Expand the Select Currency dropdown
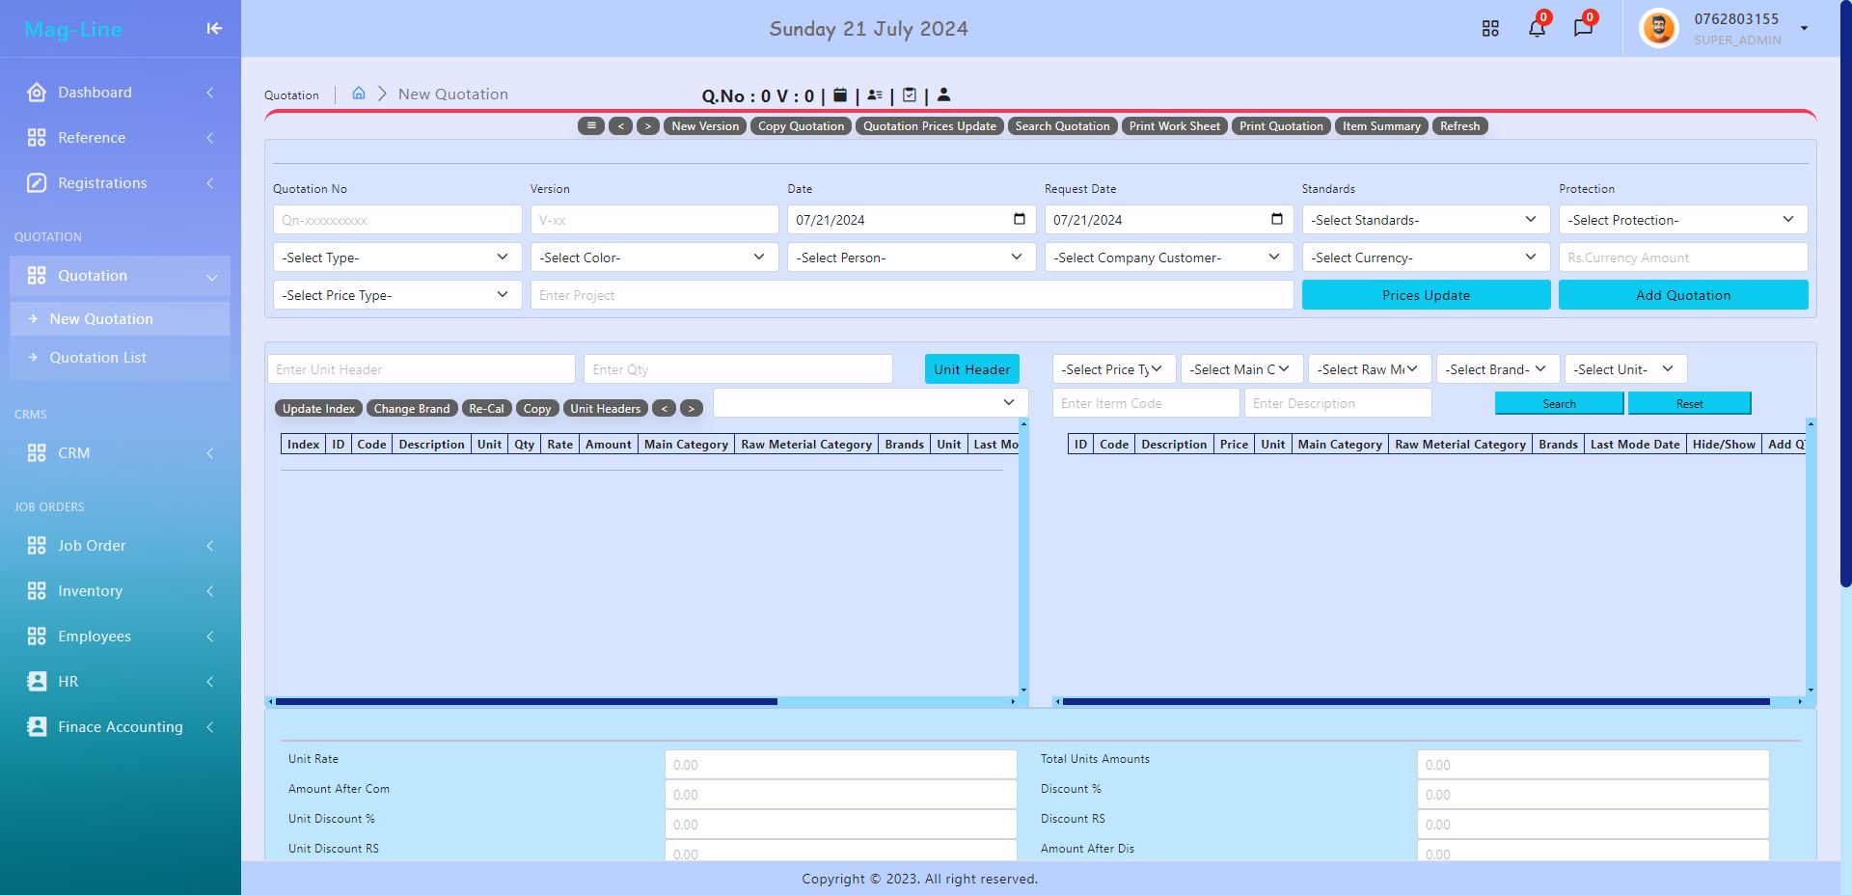 pyautogui.click(x=1425, y=258)
